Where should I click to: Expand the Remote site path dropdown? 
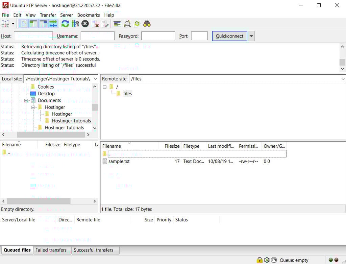point(343,79)
